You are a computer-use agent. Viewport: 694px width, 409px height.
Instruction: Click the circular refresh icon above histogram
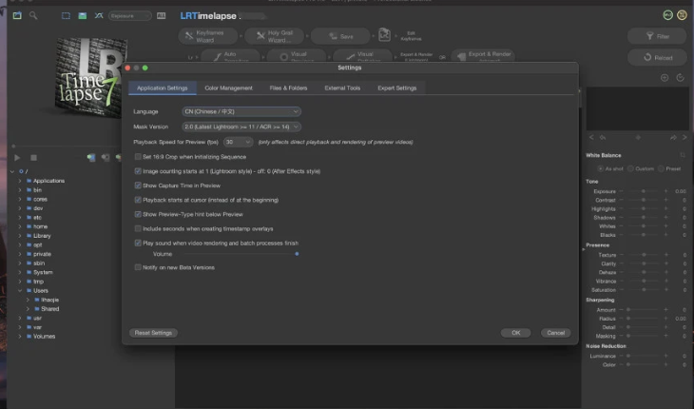(x=681, y=78)
